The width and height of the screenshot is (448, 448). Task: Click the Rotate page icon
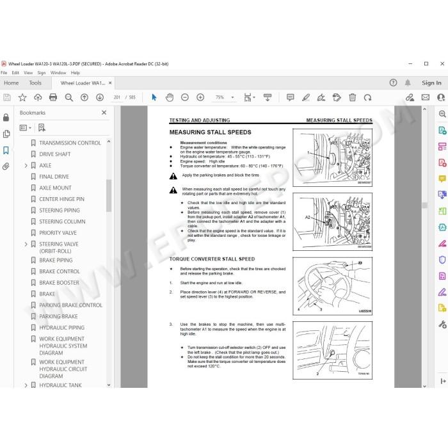tap(368, 98)
